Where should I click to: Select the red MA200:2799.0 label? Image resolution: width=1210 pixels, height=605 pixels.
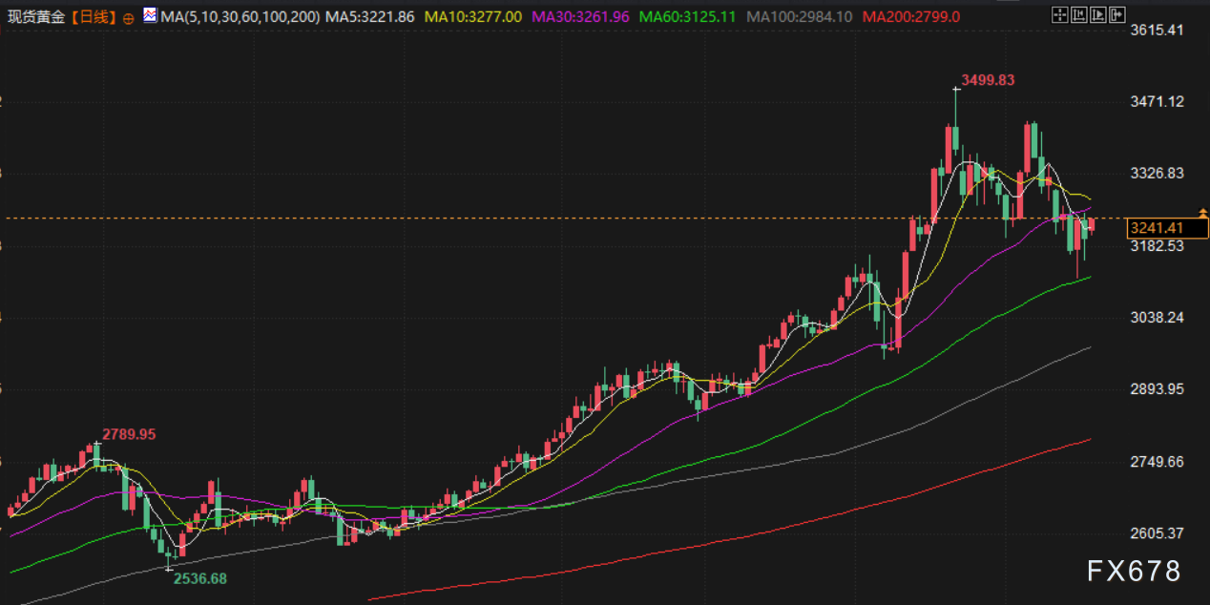[x=910, y=17]
